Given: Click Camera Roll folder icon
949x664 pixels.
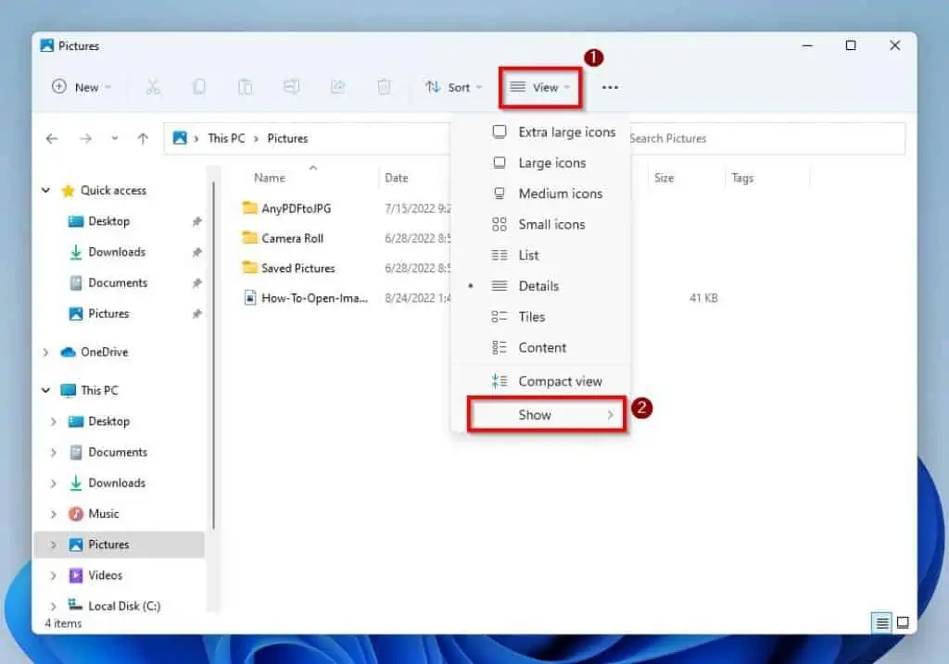Looking at the screenshot, I should pos(249,238).
